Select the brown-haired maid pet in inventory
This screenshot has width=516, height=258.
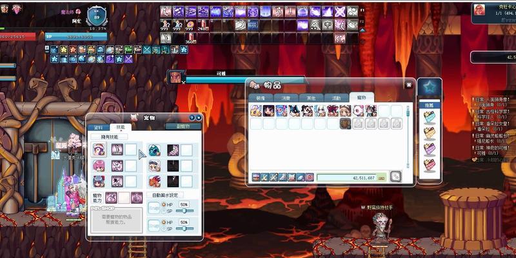click(x=345, y=111)
